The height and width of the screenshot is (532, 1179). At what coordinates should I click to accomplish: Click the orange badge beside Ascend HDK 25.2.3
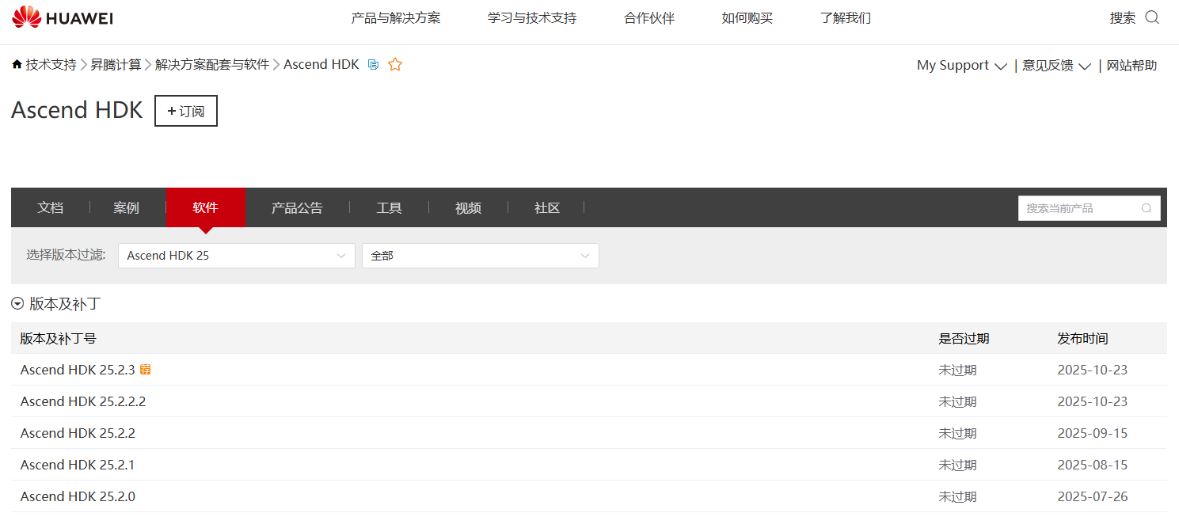146,370
